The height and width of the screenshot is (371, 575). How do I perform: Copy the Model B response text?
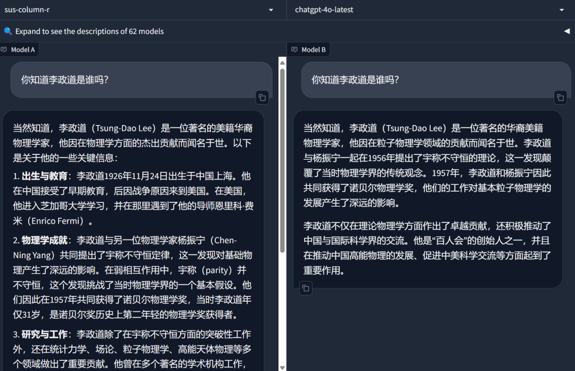coord(306,288)
